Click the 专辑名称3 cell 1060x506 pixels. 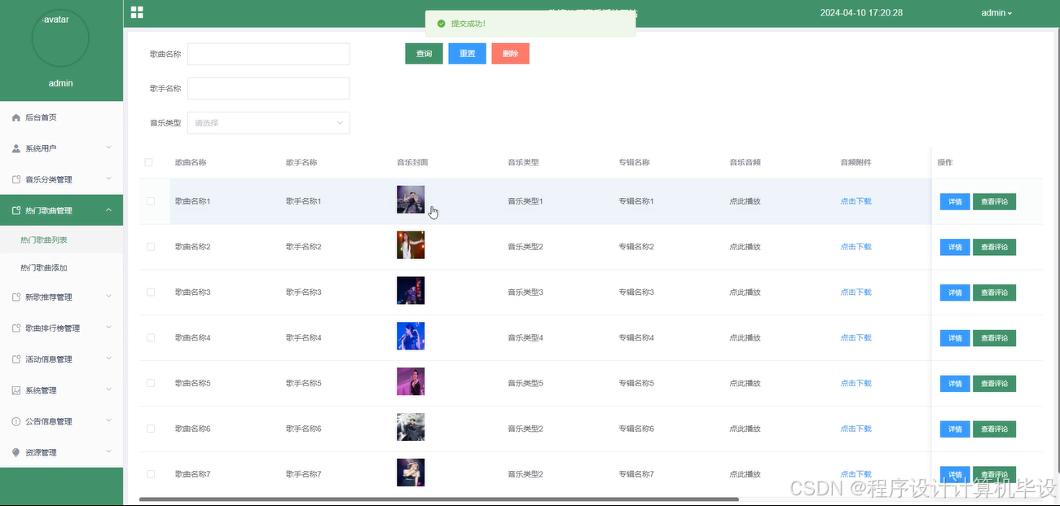coord(636,292)
